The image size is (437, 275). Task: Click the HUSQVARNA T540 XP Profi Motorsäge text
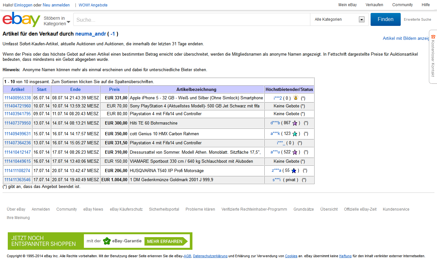pos(167,171)
